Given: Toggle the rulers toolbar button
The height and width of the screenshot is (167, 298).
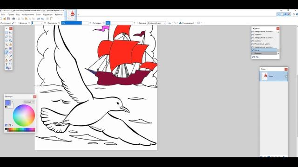Looking at the screenshot, I should pos(51,19).
